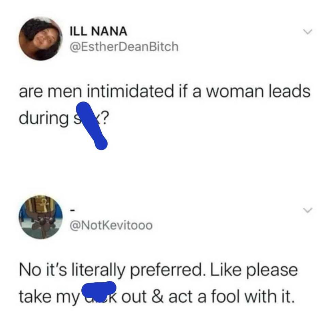Expand the chevron menu on NotKevitooo's tweet

[x=307, y=210]
